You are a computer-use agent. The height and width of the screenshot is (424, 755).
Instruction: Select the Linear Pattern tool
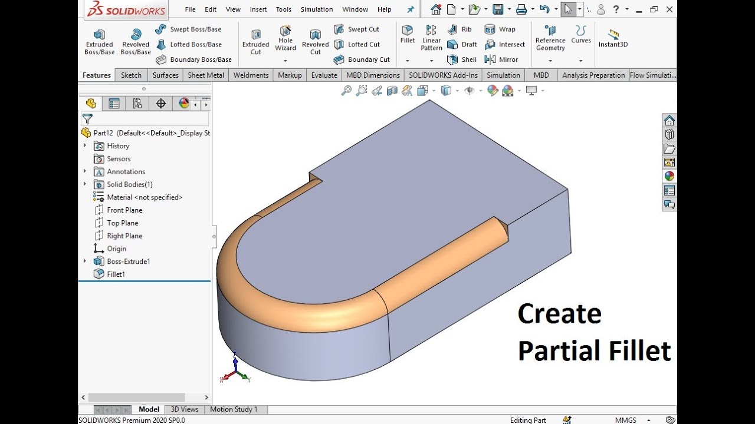click(x=431, y=38)
